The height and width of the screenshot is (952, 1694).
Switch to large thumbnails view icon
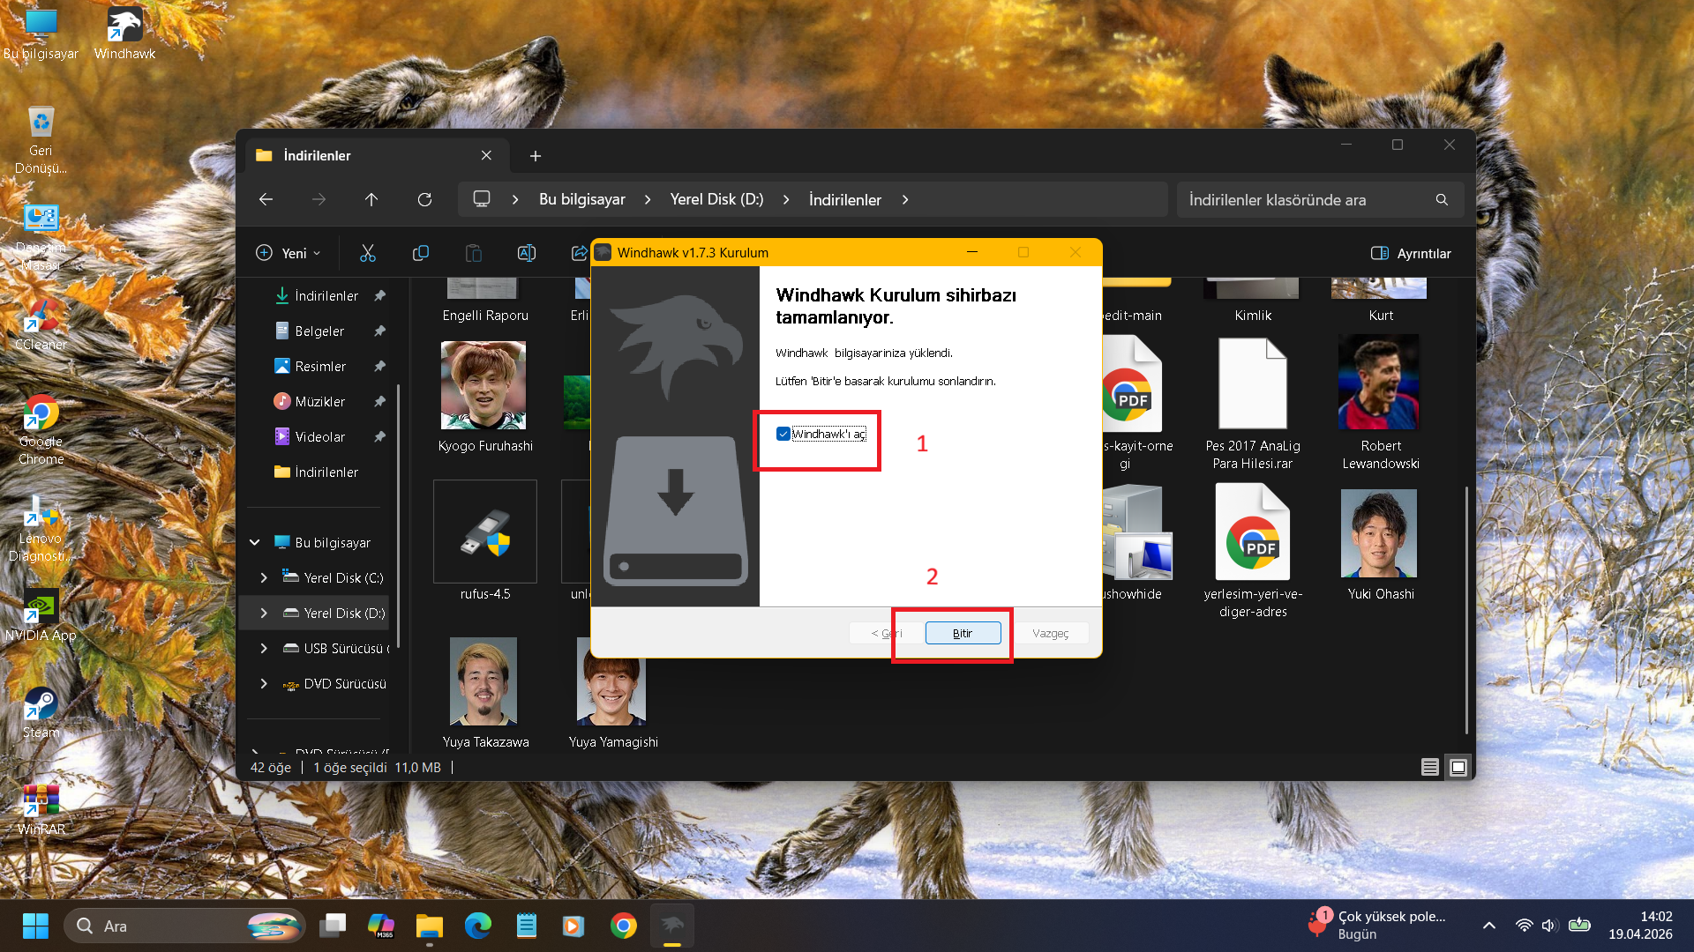(1458, 767)
